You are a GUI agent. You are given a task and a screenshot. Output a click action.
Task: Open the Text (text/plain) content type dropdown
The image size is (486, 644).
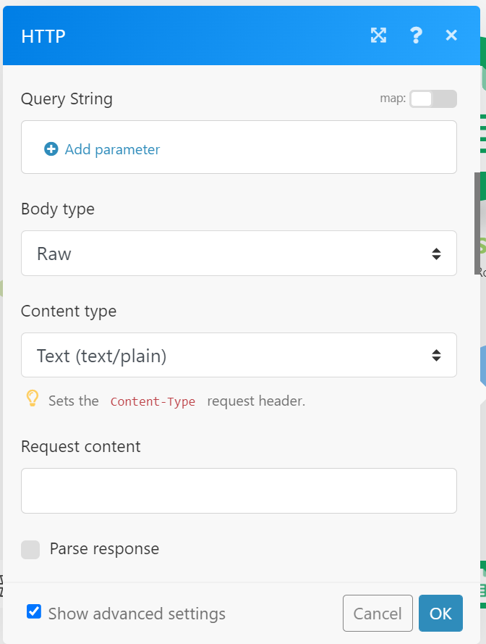click(239, 355)
